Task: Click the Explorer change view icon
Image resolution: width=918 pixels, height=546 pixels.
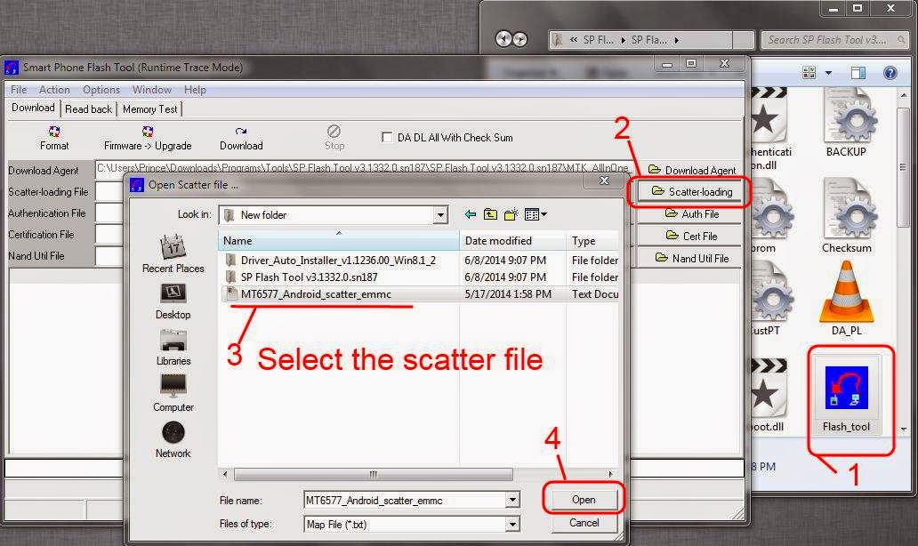Action: click(x=809, y=73)
